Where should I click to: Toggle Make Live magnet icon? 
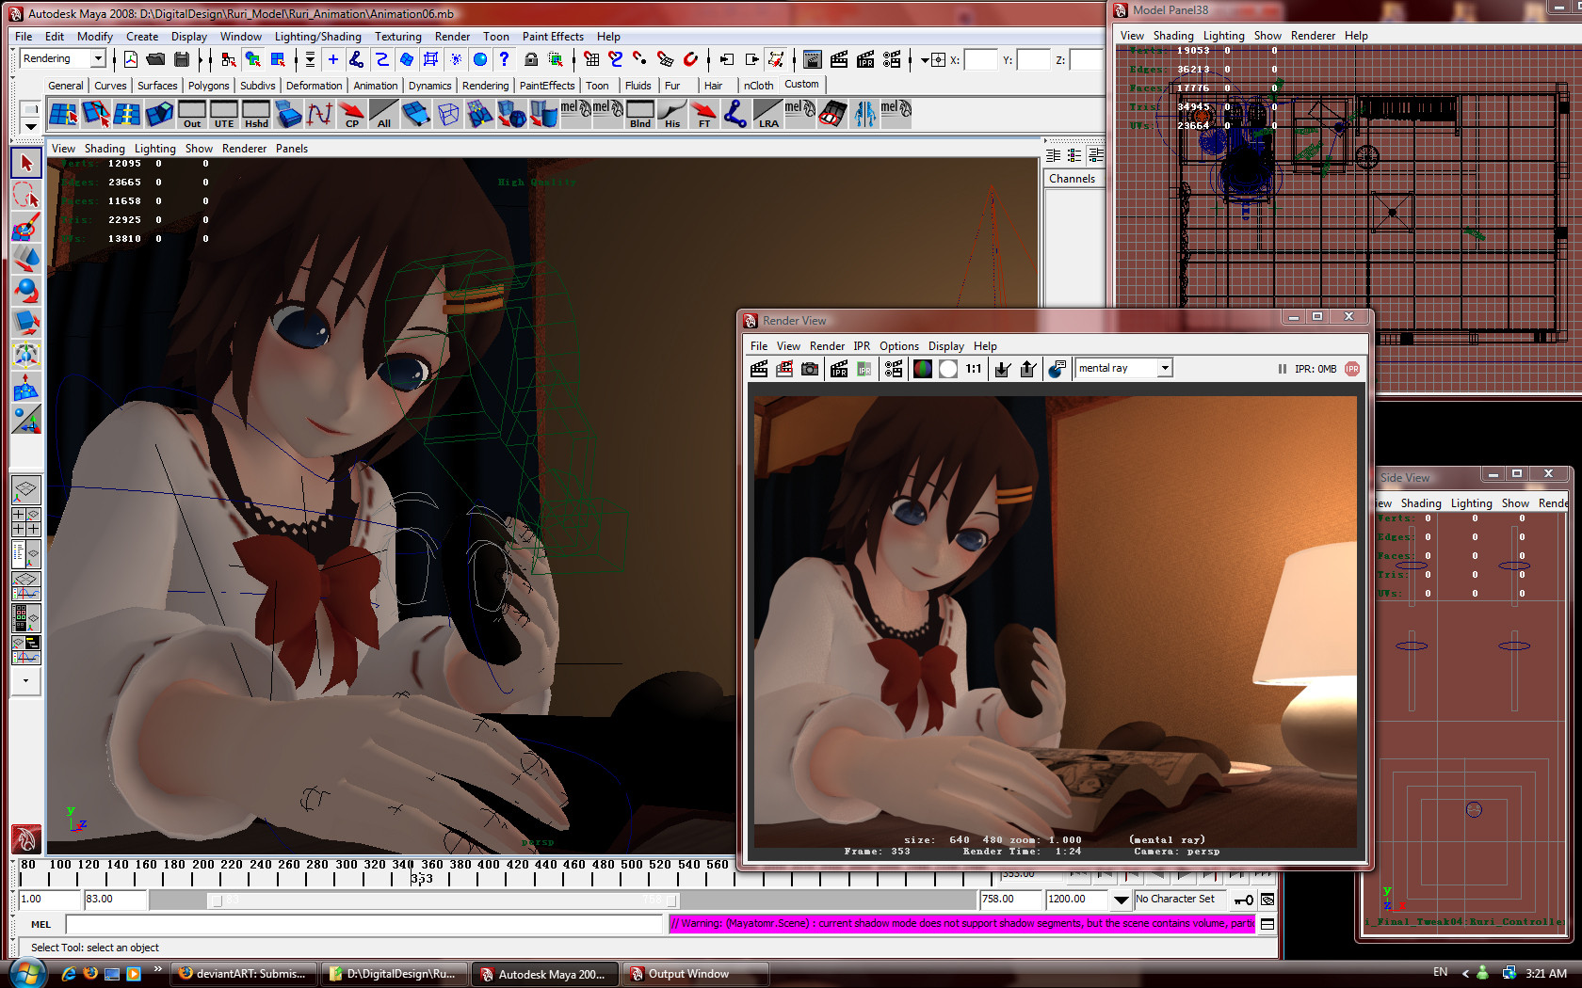tap(690, 59)
